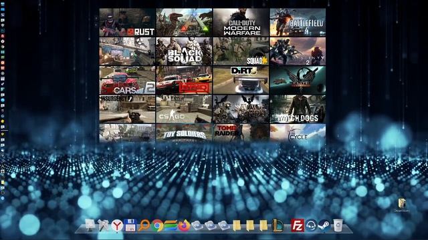Open the hammer tools icon in the dock
This screenshot has height=240, width=428.
pos(103,225)
